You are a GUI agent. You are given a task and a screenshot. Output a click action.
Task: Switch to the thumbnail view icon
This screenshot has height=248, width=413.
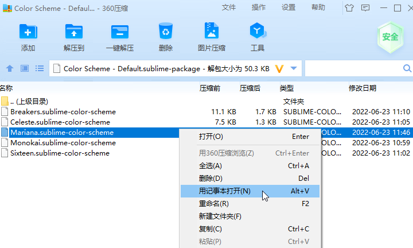pyautogui.click(x=25, y=68)
